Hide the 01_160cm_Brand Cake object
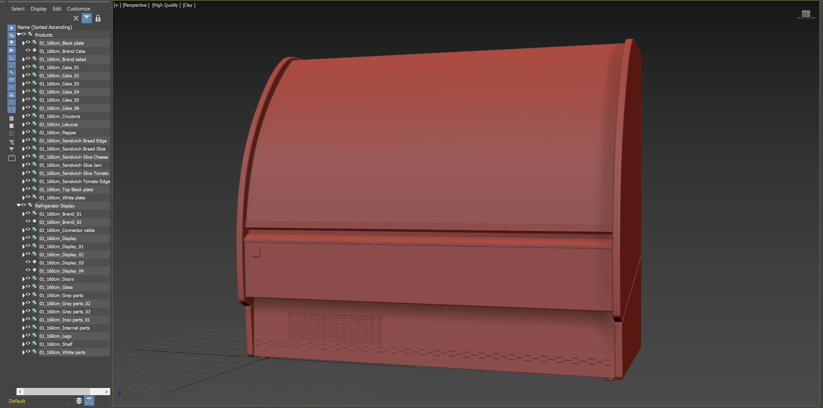The height and width of the screenshot is (408, 823). pyautogui.click(x=28, y=51)
